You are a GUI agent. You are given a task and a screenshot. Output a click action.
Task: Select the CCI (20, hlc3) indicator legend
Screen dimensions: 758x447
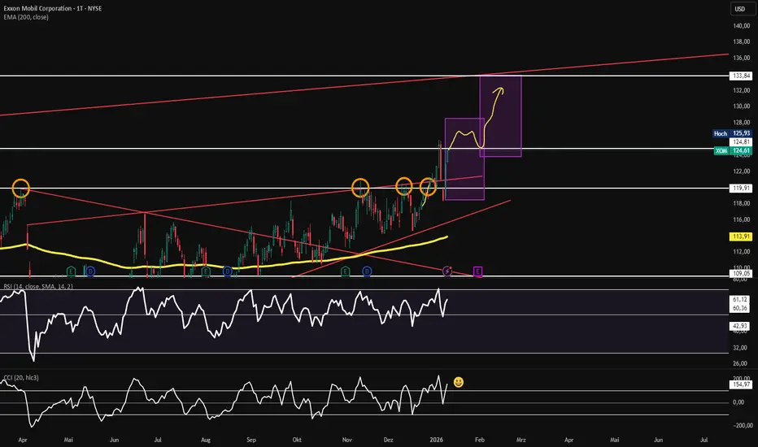[x=21, y=377]
